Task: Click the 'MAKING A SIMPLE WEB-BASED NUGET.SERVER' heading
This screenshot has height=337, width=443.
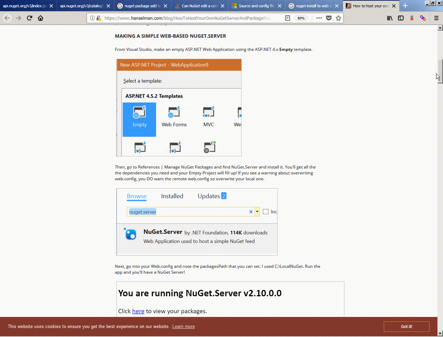Action: [171, 36]
